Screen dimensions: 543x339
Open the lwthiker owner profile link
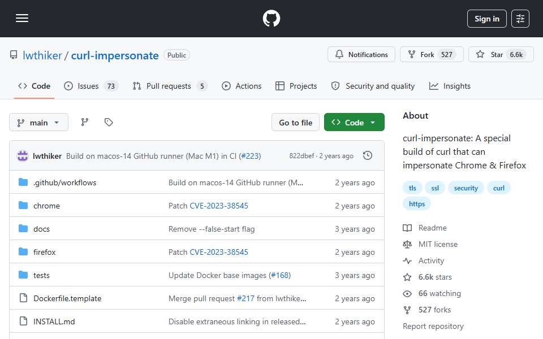[x=42, y=55]
